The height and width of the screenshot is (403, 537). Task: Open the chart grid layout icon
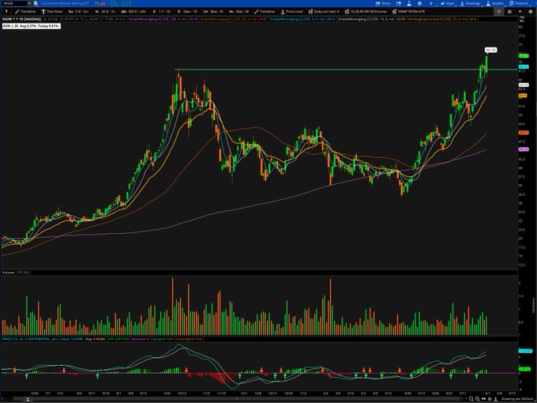(509, 11)
